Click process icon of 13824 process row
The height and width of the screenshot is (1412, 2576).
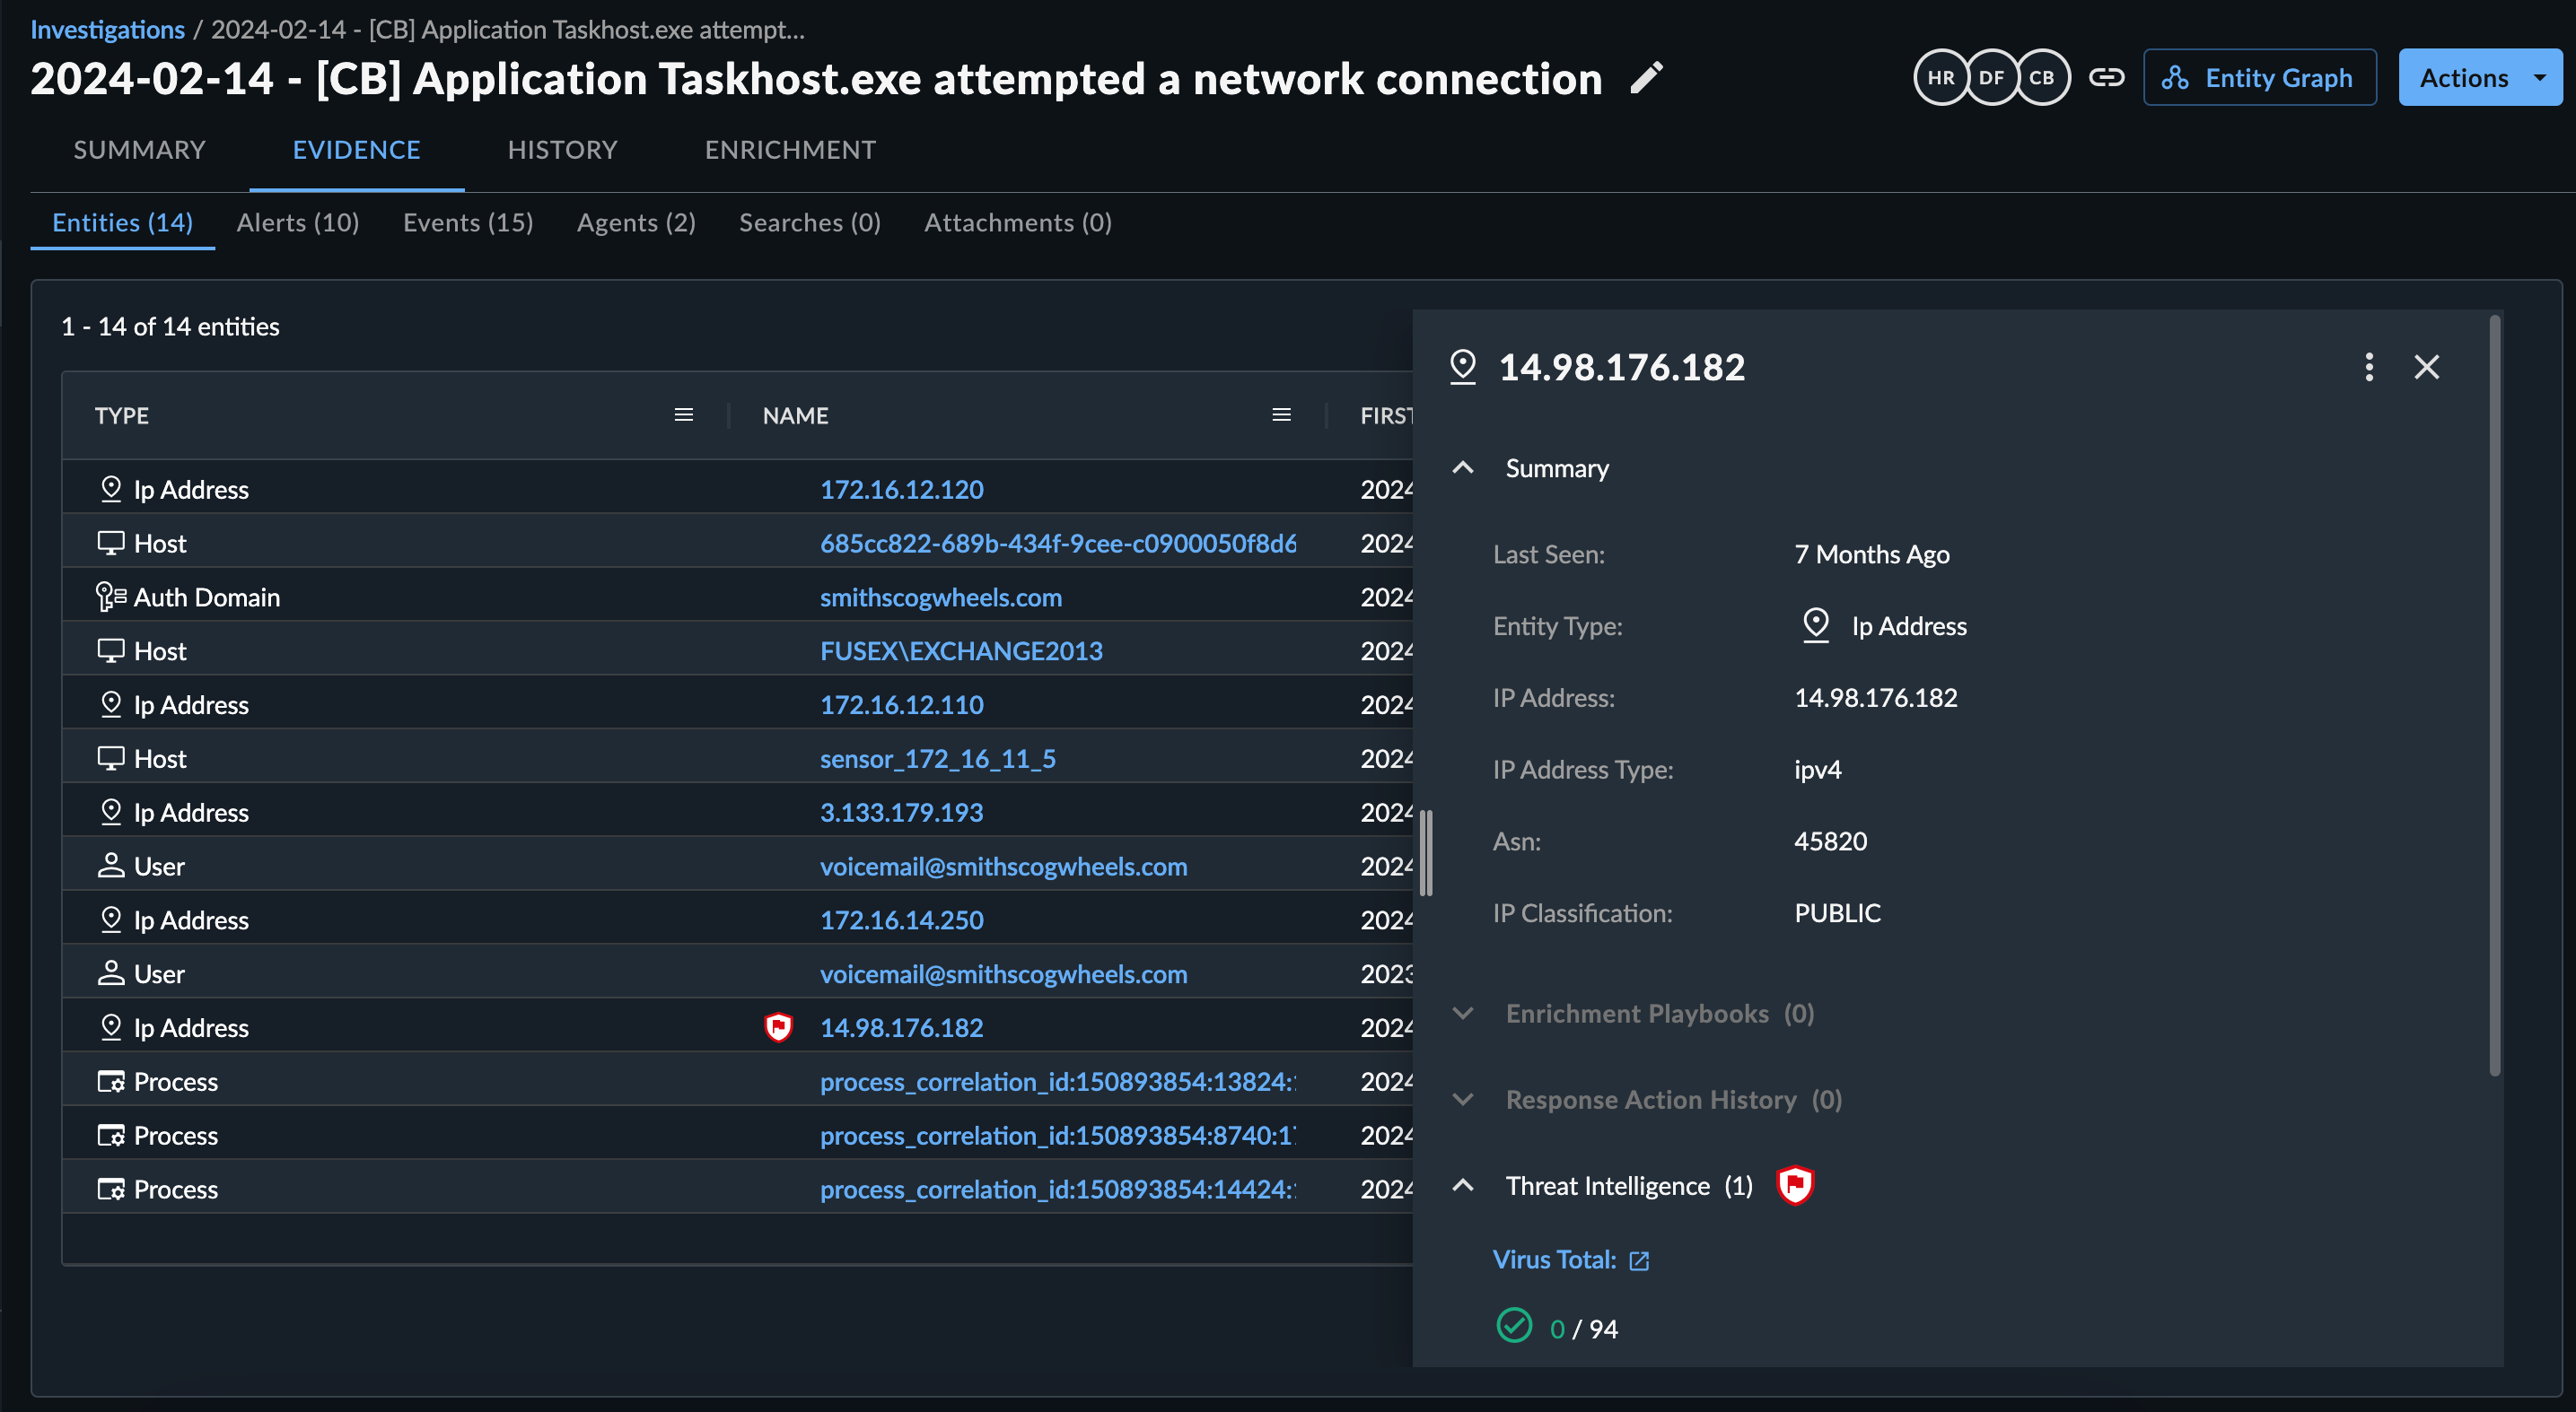[x=111, y=1081]
